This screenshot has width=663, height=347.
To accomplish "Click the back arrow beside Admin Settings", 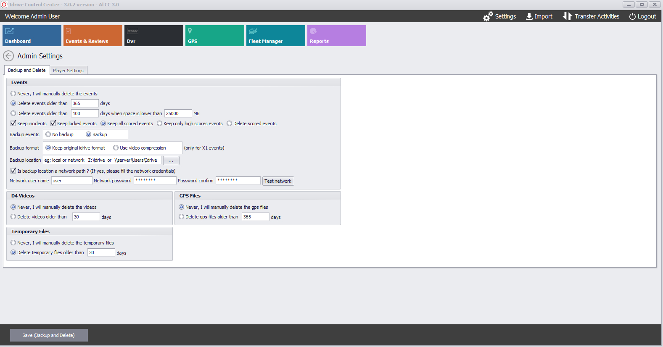I will [8, 56].
